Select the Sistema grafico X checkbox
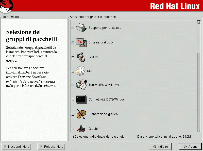 click(x=73, y=43)
